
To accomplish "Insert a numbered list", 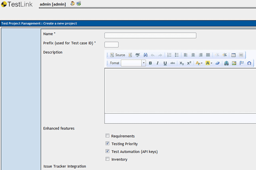I will (x=169, y=55).
